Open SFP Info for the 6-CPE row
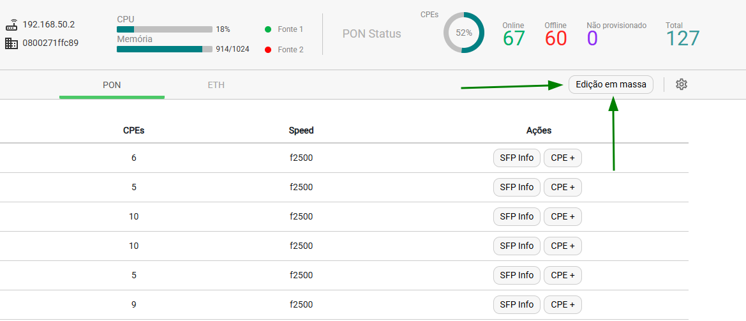 pos(517,158)
